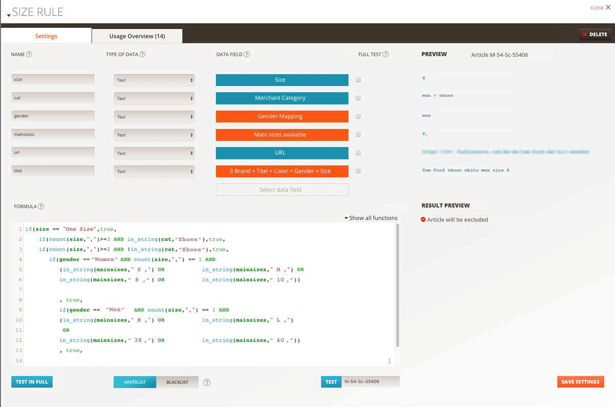
Task: Click help icon next to NAME
Action: [29, 54]
